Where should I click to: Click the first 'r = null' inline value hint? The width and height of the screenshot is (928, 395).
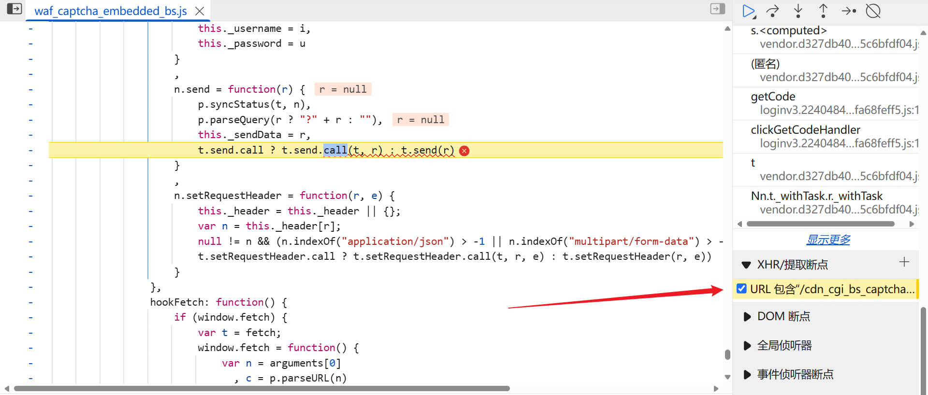tap(343, 89)
